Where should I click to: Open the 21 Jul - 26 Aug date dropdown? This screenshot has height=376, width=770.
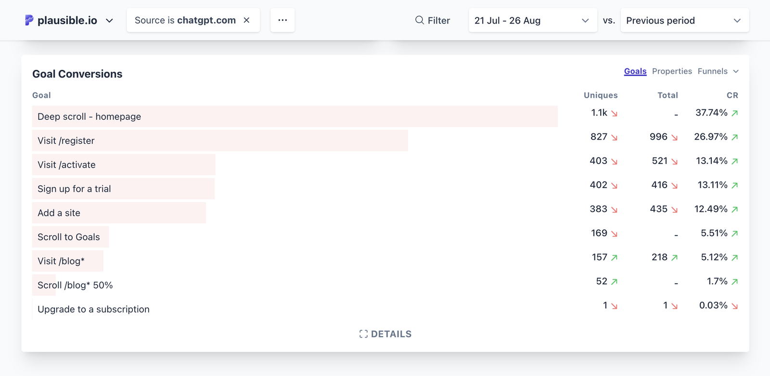(x=532, y=20)
